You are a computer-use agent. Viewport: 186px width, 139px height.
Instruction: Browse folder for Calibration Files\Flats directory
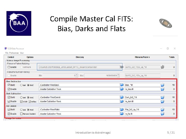[x=122, y=109]
